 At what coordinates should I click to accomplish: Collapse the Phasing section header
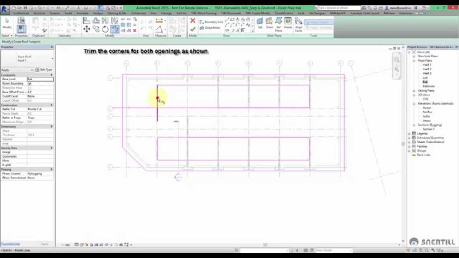pyautogui.click(x=27, y=169)
